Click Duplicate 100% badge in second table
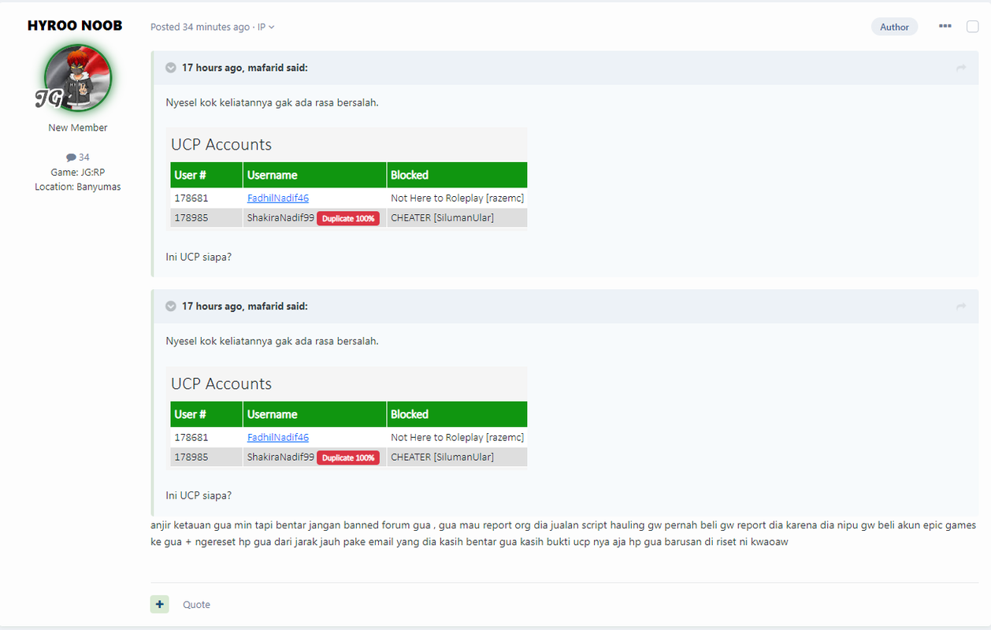Viewport: 991px width, 630px height. [348, 458]
